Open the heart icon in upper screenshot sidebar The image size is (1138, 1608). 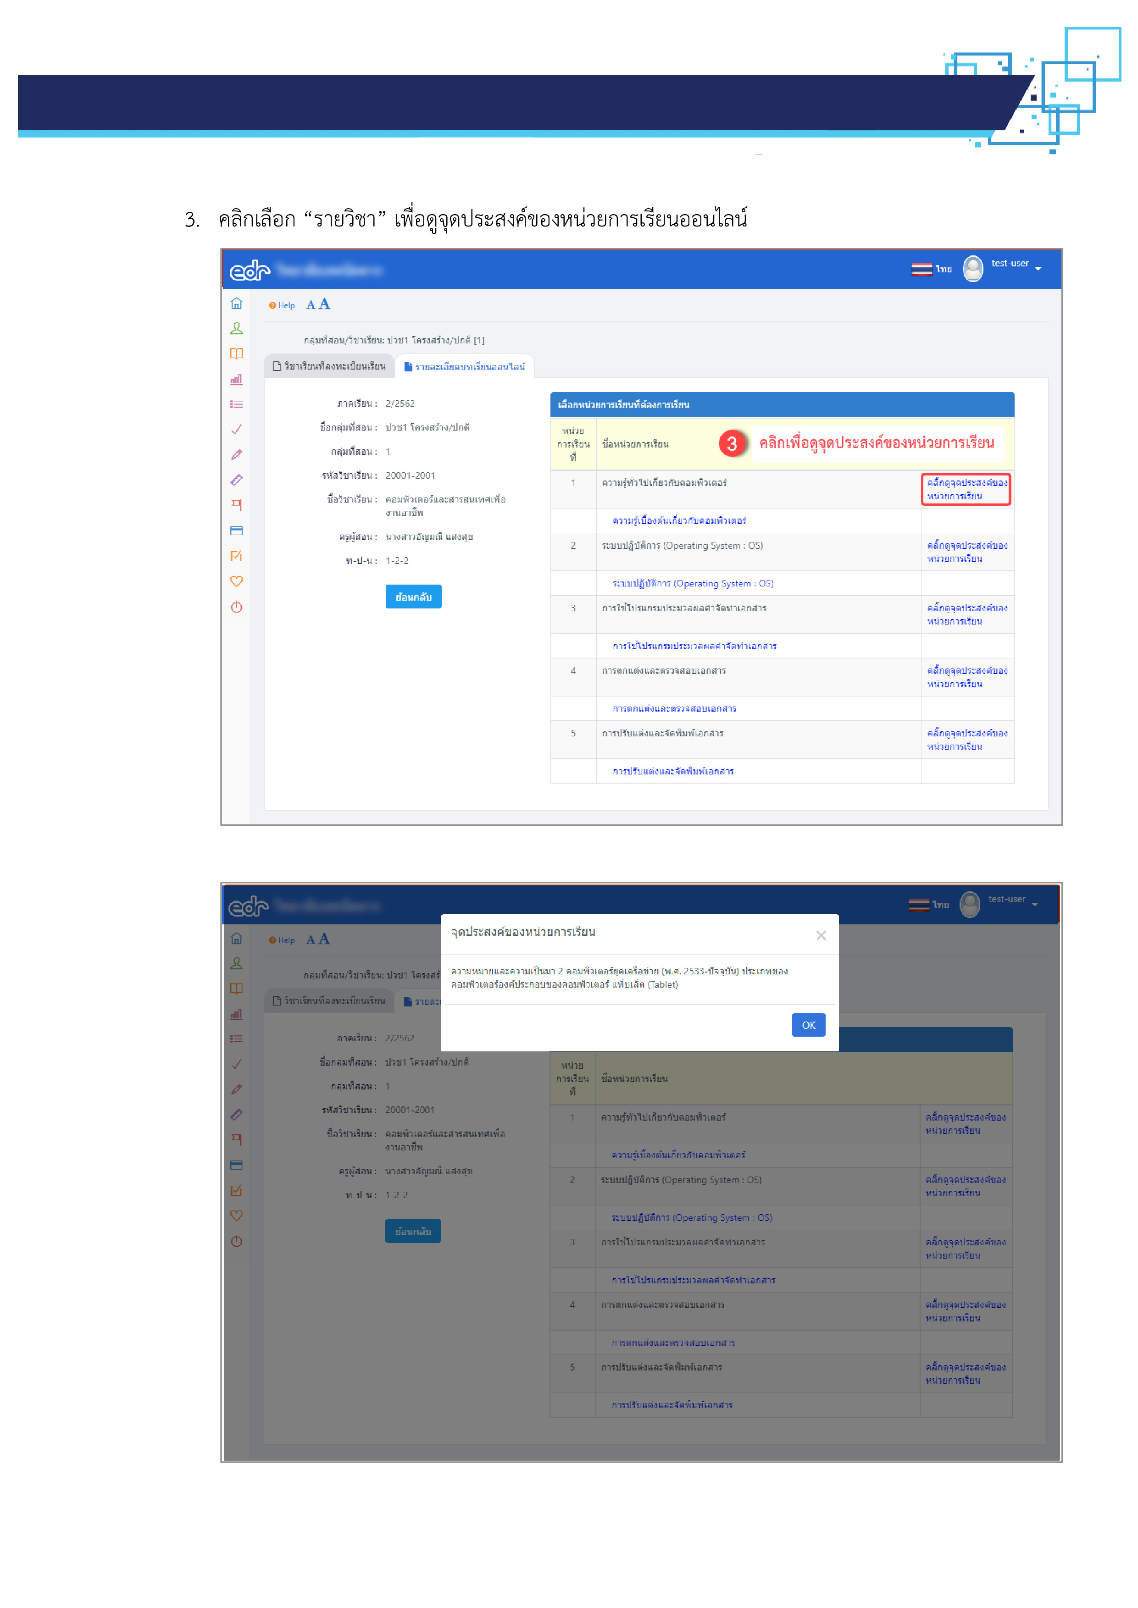coord(236,581)
